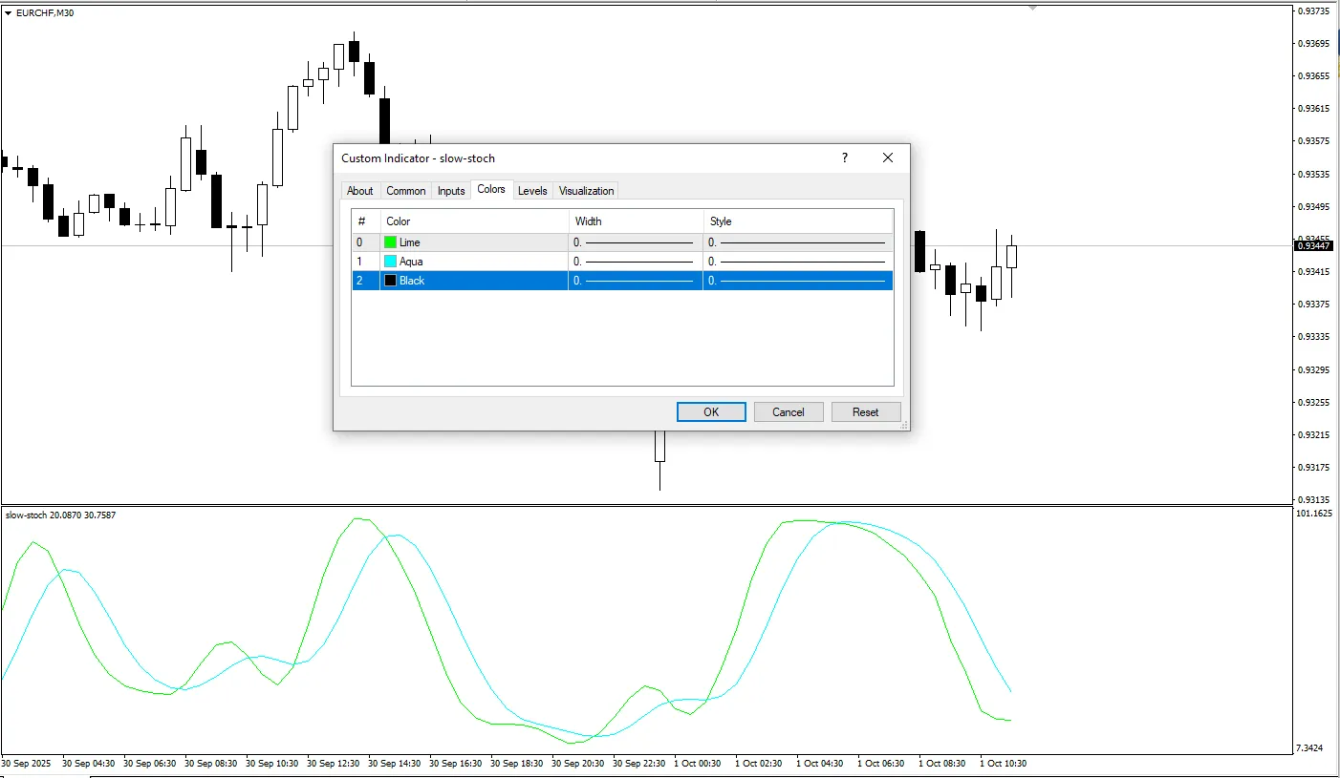Click the EURCHF,M30 chart title arrow
Image resolution: width=1340 pixels, height=778 pixels.
(9, 13)
